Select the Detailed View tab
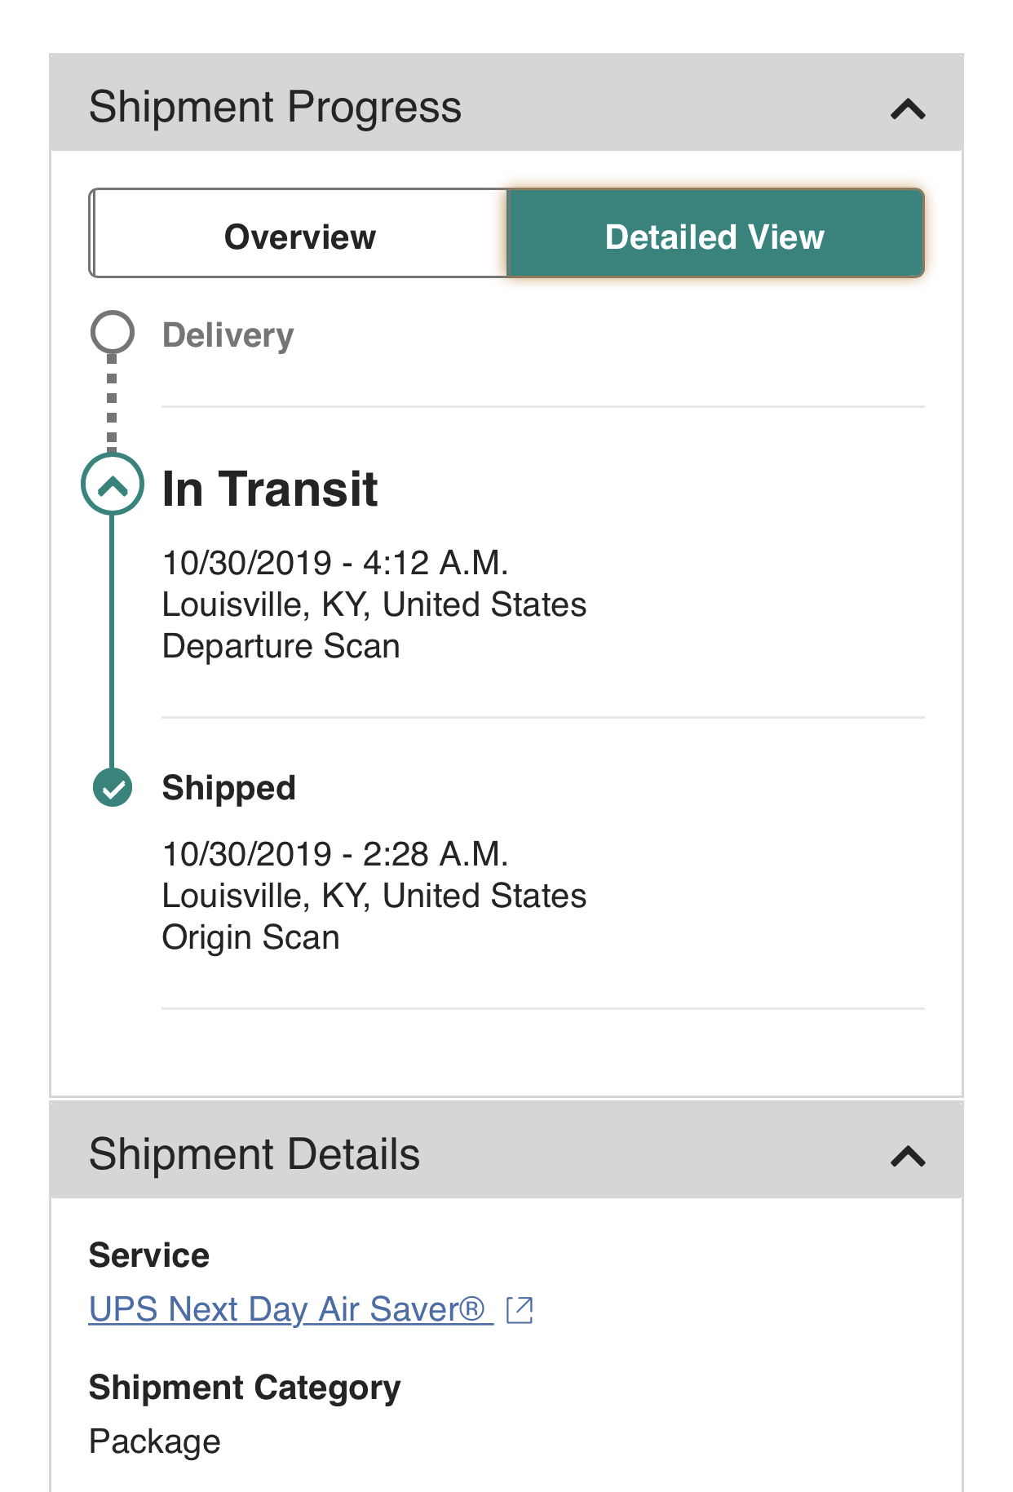This screenshot has width=1013, height=1492. [714, 237]
